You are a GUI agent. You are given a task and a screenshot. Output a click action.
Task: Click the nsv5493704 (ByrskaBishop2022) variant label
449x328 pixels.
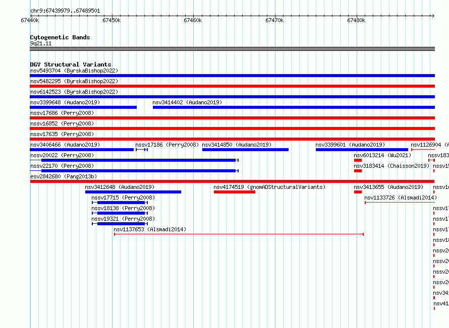(74, 71)
